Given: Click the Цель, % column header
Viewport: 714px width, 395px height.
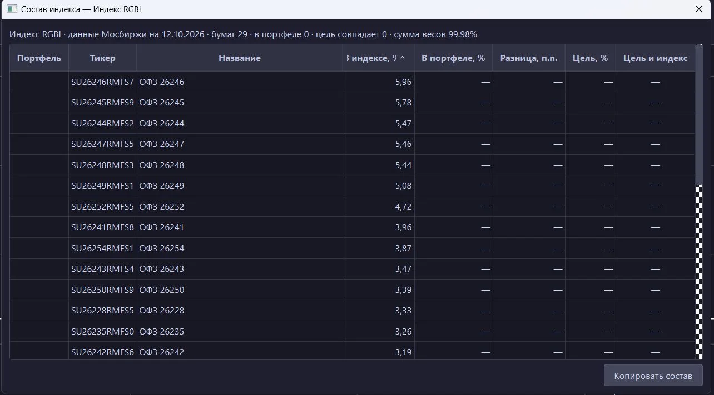Looking at the screenshot, I should coord(590,58).
